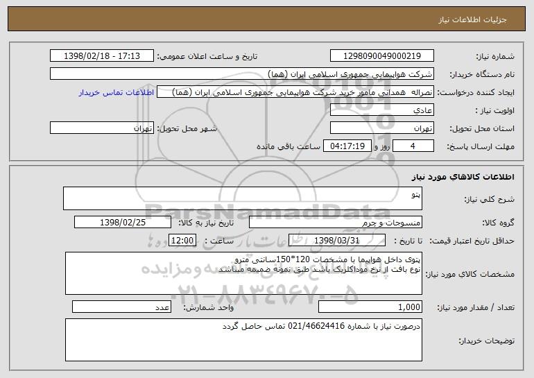
Task: Click the label تا تاریخ
Action: [x=408, y=241]
